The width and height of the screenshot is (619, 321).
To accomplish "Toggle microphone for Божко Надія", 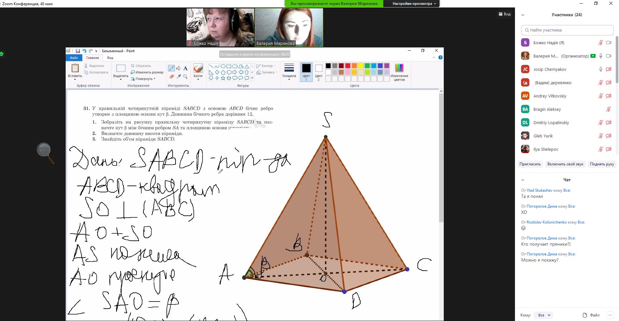I will click(x=600, y=43).
